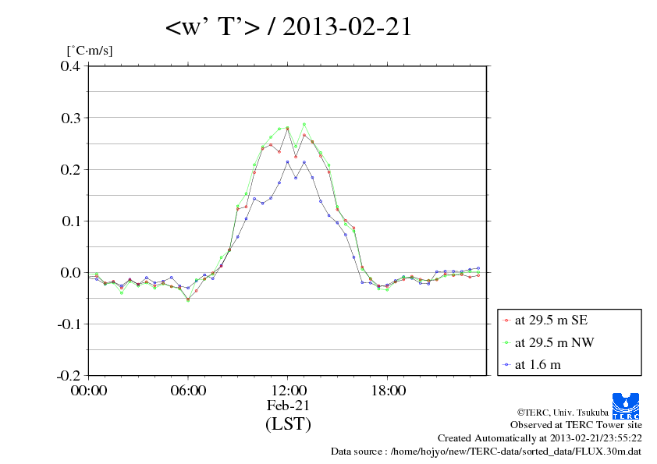Click the y-axis label '-0.1'

tap(69, 324)
